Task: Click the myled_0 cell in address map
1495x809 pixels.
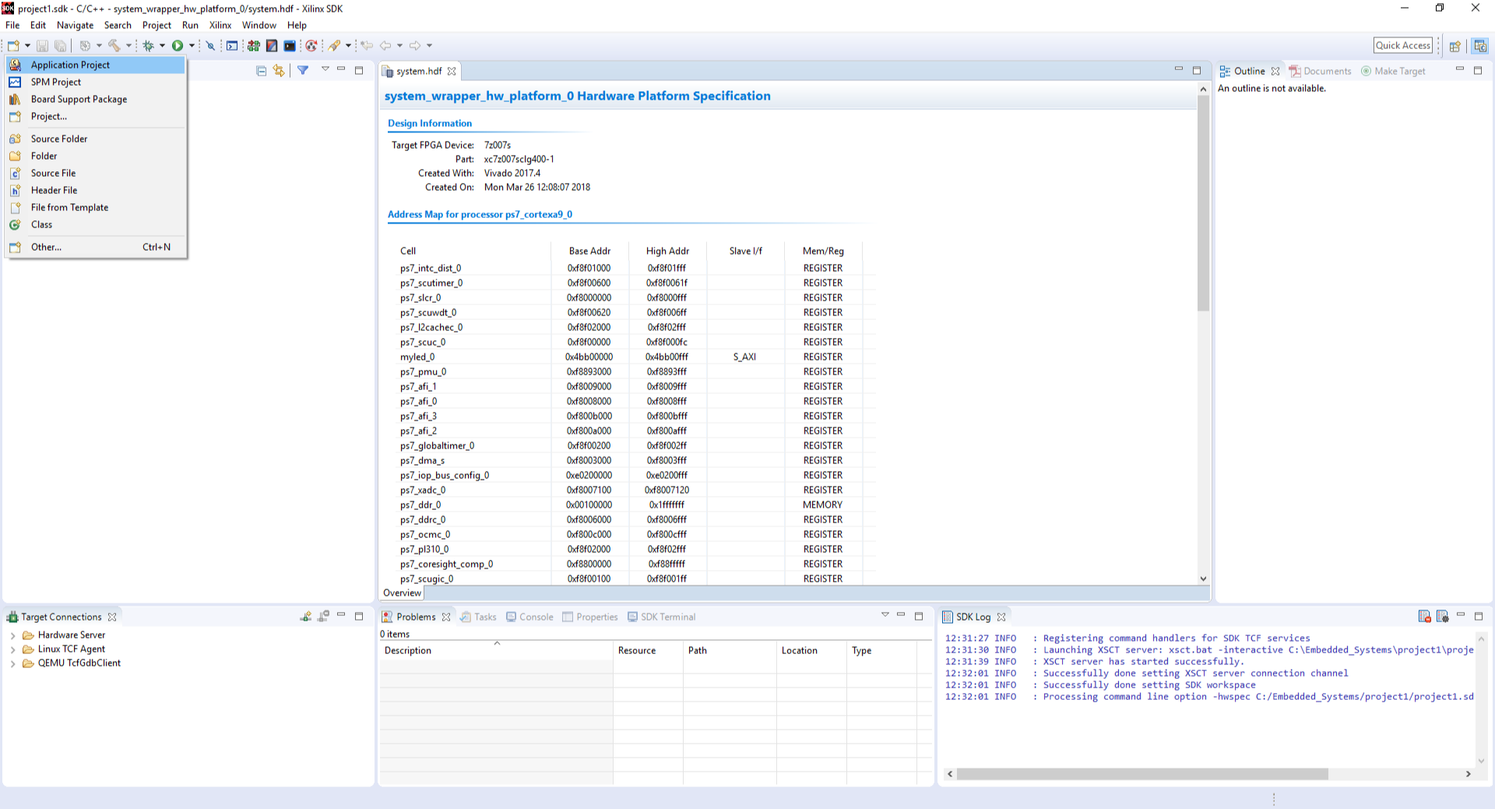Action: point(417,357)
